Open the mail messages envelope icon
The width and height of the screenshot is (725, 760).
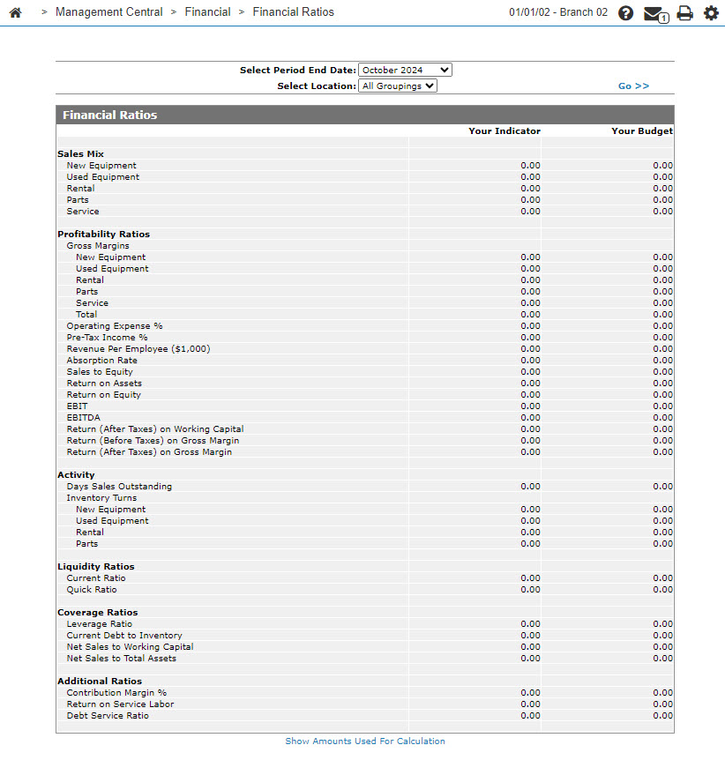pyautogui.click(x=655, y=13)
